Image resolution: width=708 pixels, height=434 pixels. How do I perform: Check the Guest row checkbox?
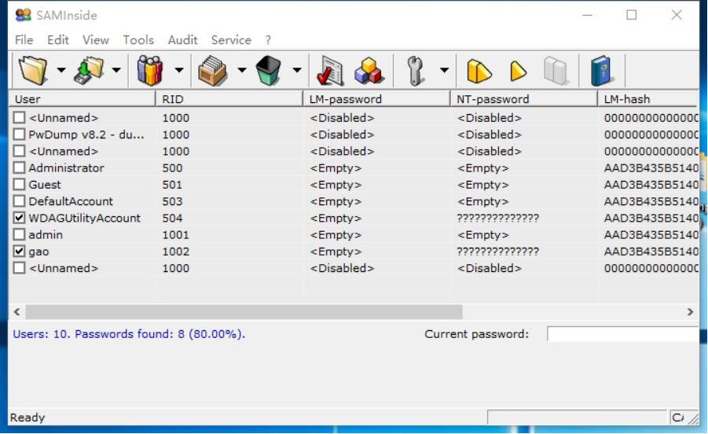[19, 185]
